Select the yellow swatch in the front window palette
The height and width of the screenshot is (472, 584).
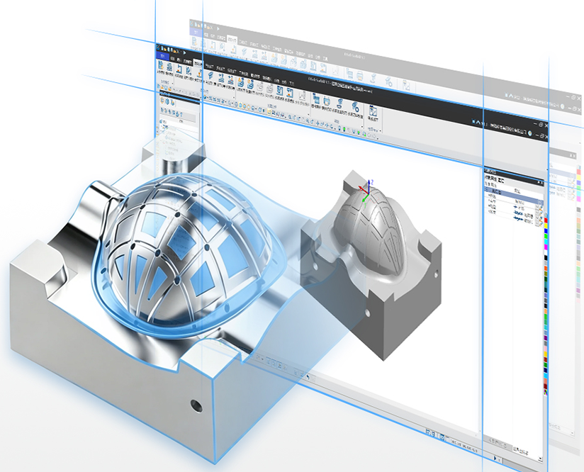pyautogui.click(x=546, y=226)
